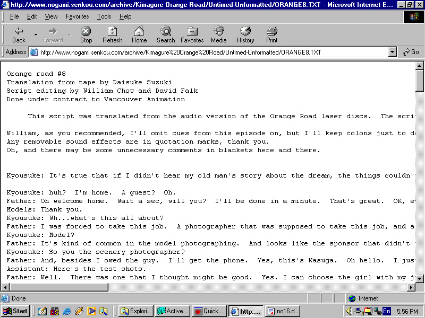Open the Tools menu
Viewport: 425px width, 318px height.
[x=104, y=16]
